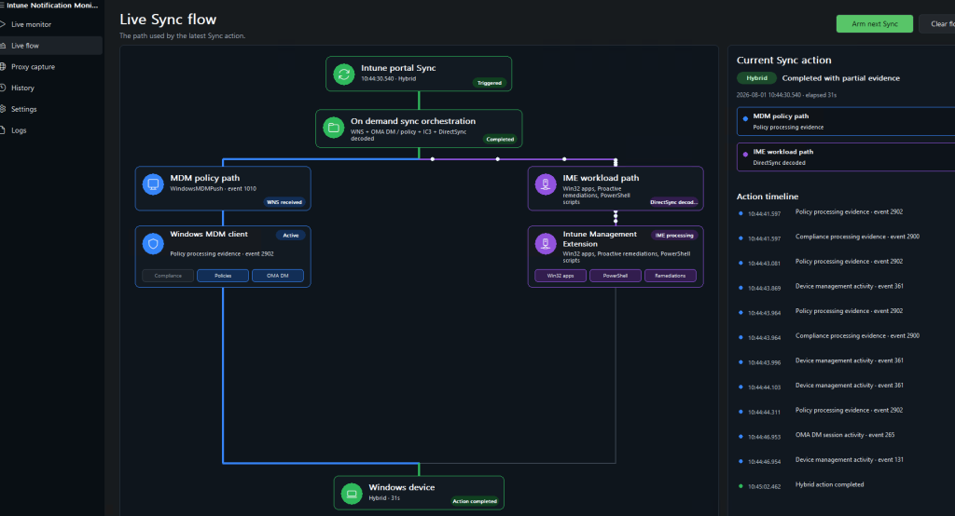Click the purple icon on IME workload path node
This screenshot has height=516, width=955.
[x=546, y=183]
